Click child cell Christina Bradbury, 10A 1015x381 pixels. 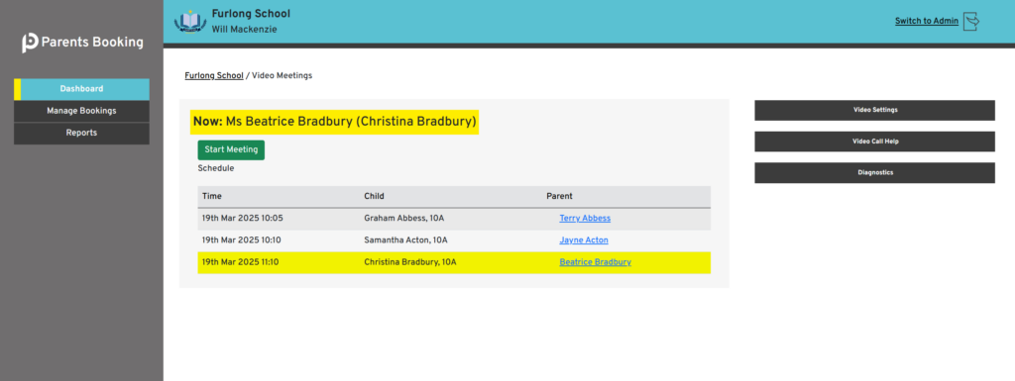(409, 262)
